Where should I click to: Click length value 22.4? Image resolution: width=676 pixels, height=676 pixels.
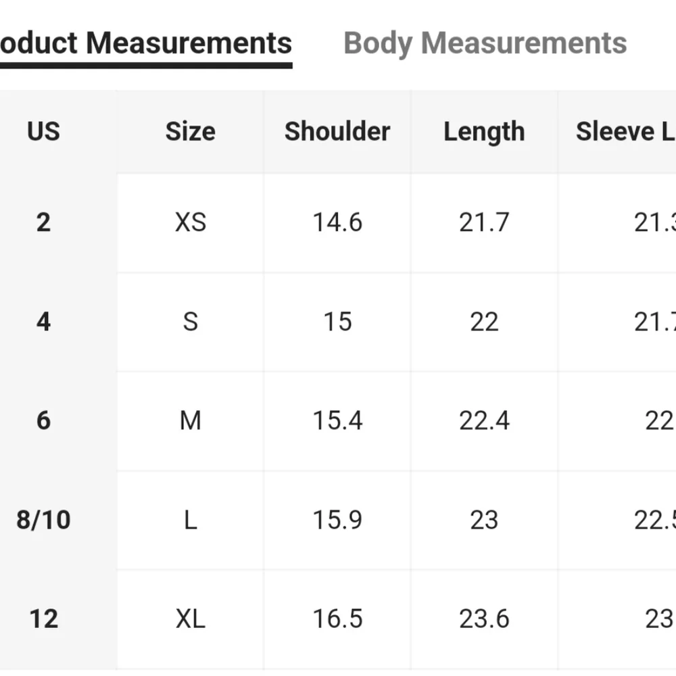pyautogui.click(x=484, y=420)
